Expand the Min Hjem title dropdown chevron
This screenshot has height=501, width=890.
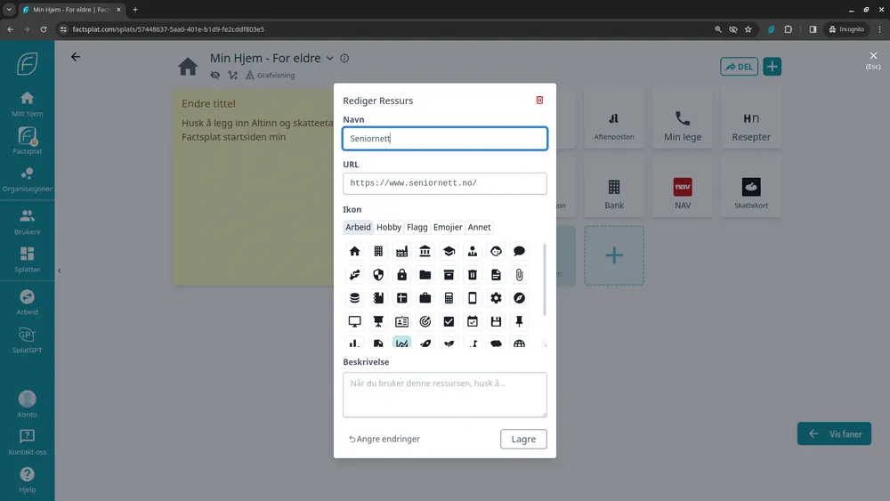tap(329, 59)
